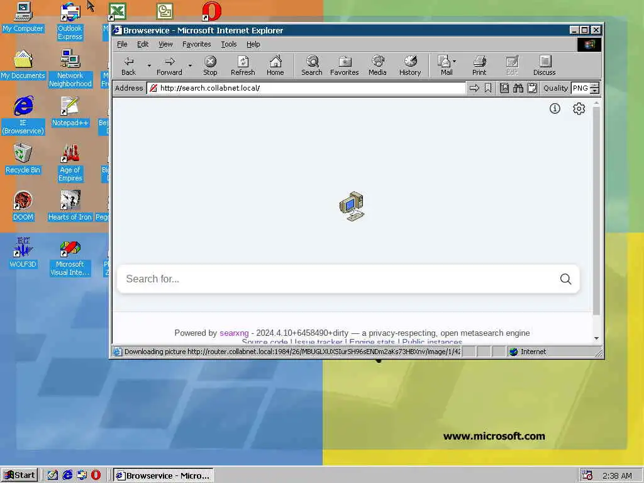The image size is (644, 483).
Task: Expand the Back button history dropdown arrow
Action: [149, 65]
